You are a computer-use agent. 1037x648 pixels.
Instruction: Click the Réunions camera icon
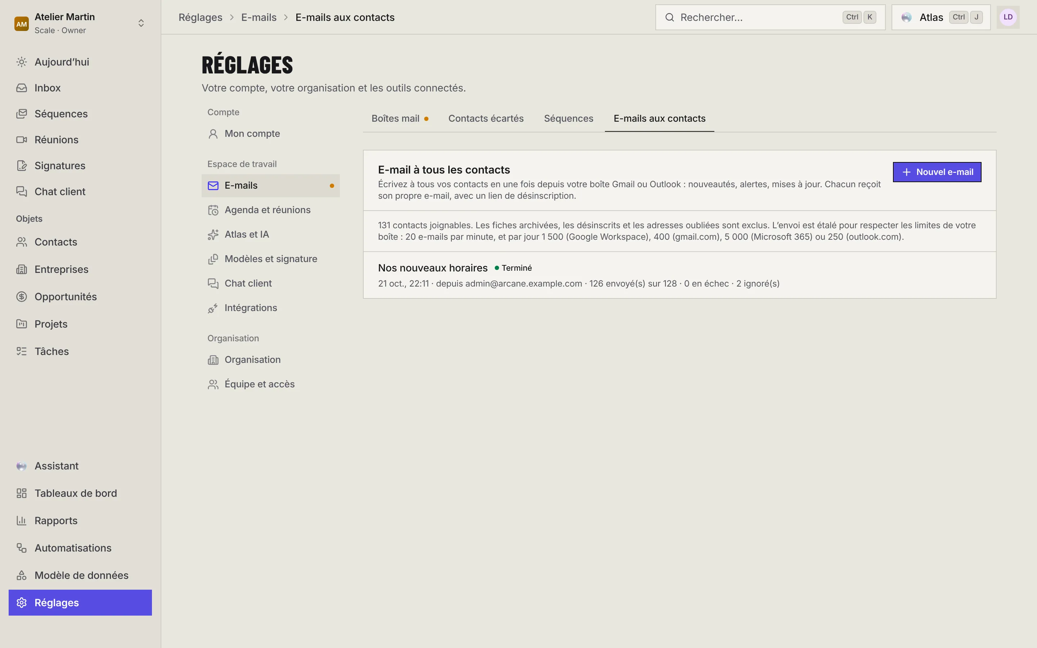(22, 140)
